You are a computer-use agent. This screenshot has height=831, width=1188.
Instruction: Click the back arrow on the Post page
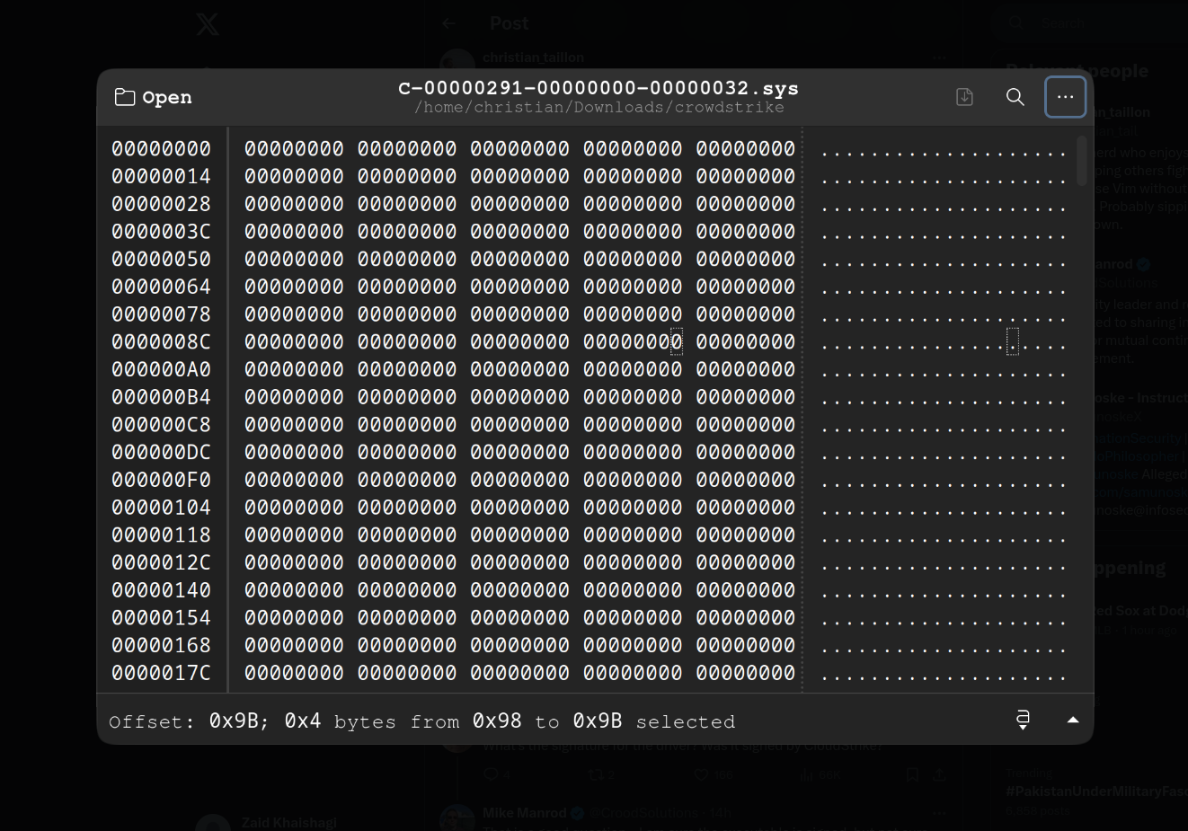coord(448,22)
